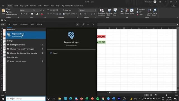179x101 pixels.
Task: Open Cell Styles gallery
Action: click(x=115, y=12)
